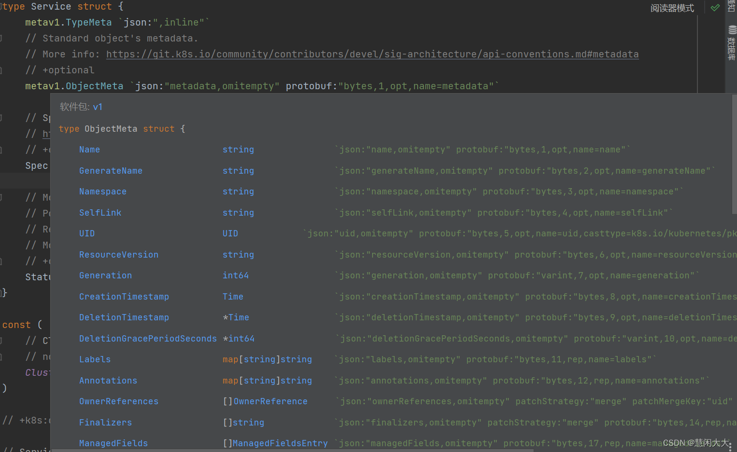Click metav1.TypeMeta in the editor
Viewport: 737px width, 452px height.
(68, 22)
